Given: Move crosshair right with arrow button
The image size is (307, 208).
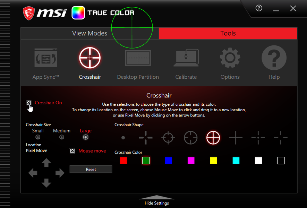Looking at the screenshot, I should [x=60, y=173].
